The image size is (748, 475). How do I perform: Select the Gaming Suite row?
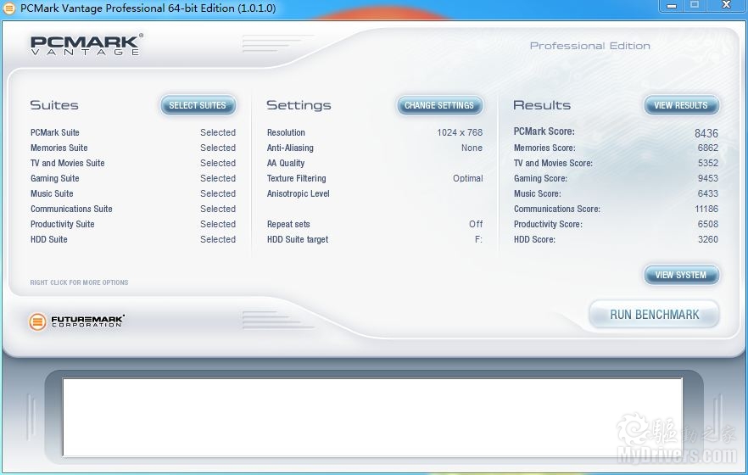coord(133,178)
